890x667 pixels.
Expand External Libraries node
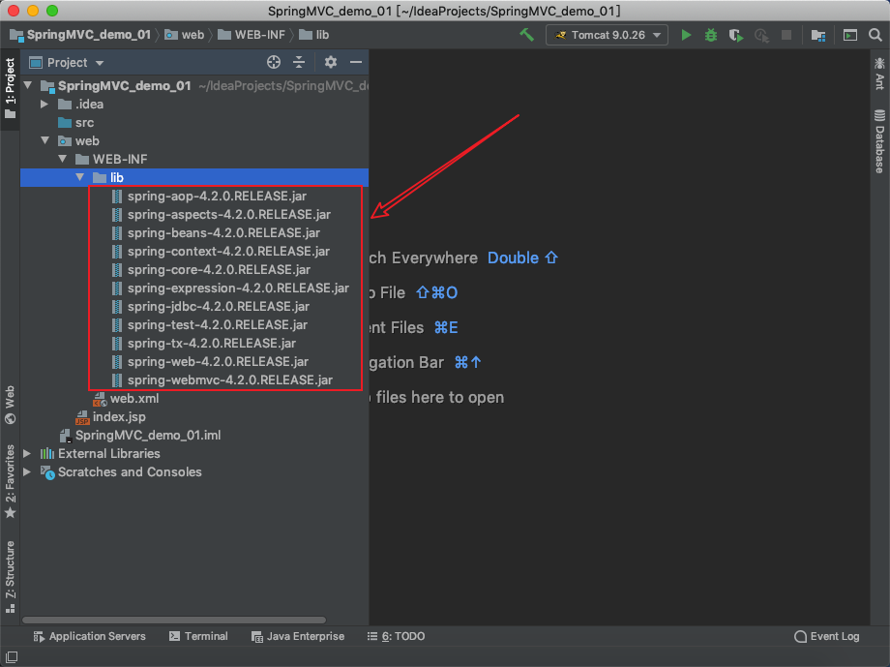pos(27,453)
